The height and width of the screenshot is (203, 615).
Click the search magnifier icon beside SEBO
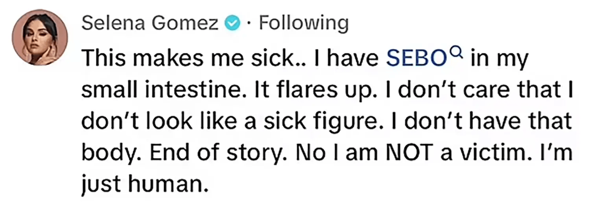(455, 54)
